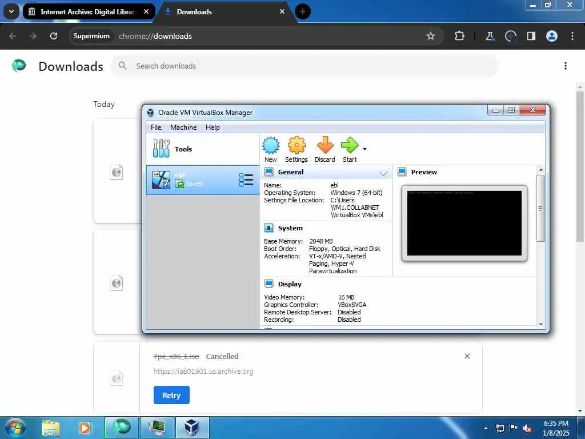
Task: Click the VirtualBox taskbar icon
Action: [192, 428]
